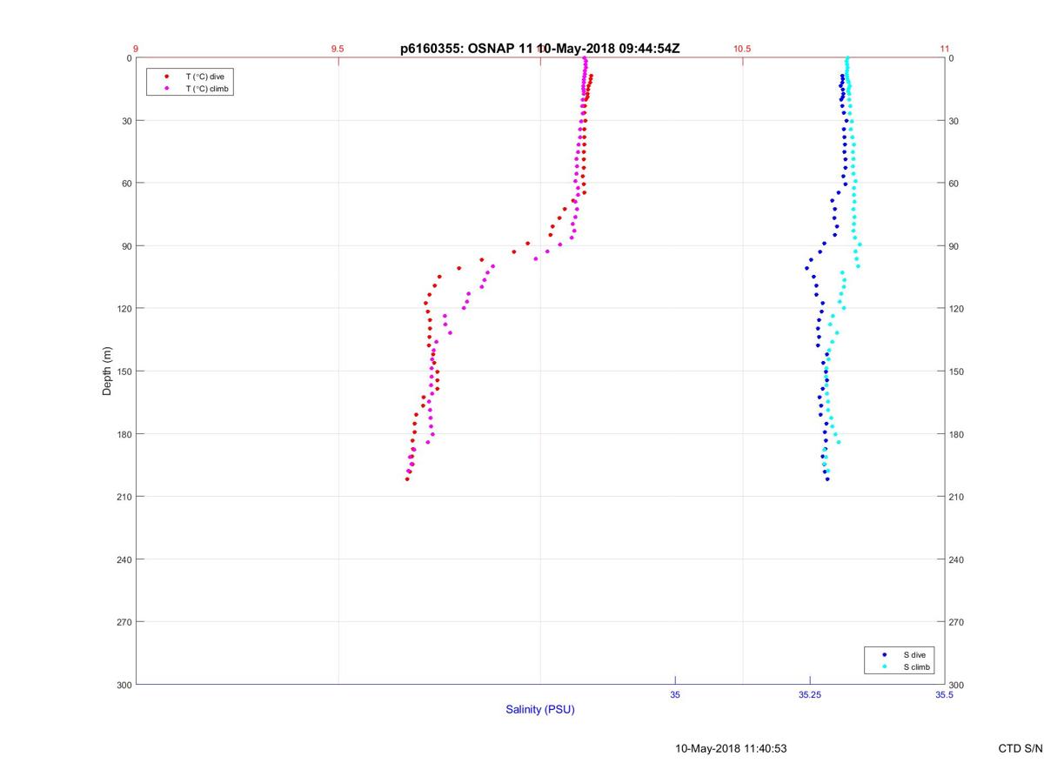1044x770 pixels.
Task: Select the 'T (°C) dive' legend entry
Action: (x=204, y=77)
